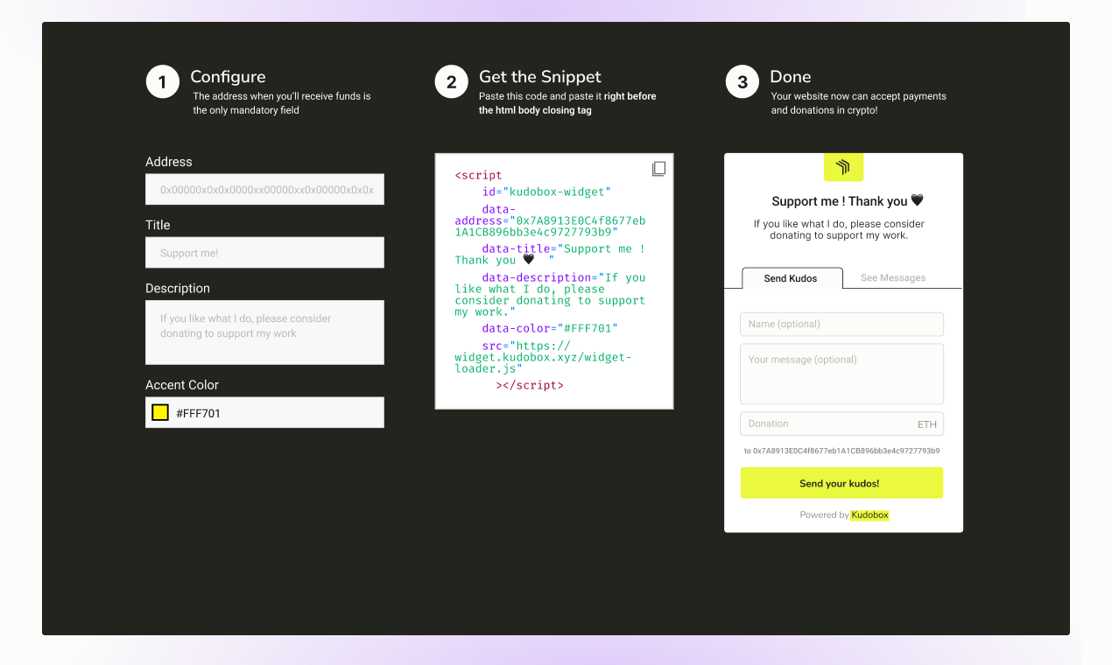Click the Configure step heading
Image resolution: width=1112 pixels, height=665 pixels.
click(x=228, y=77)
